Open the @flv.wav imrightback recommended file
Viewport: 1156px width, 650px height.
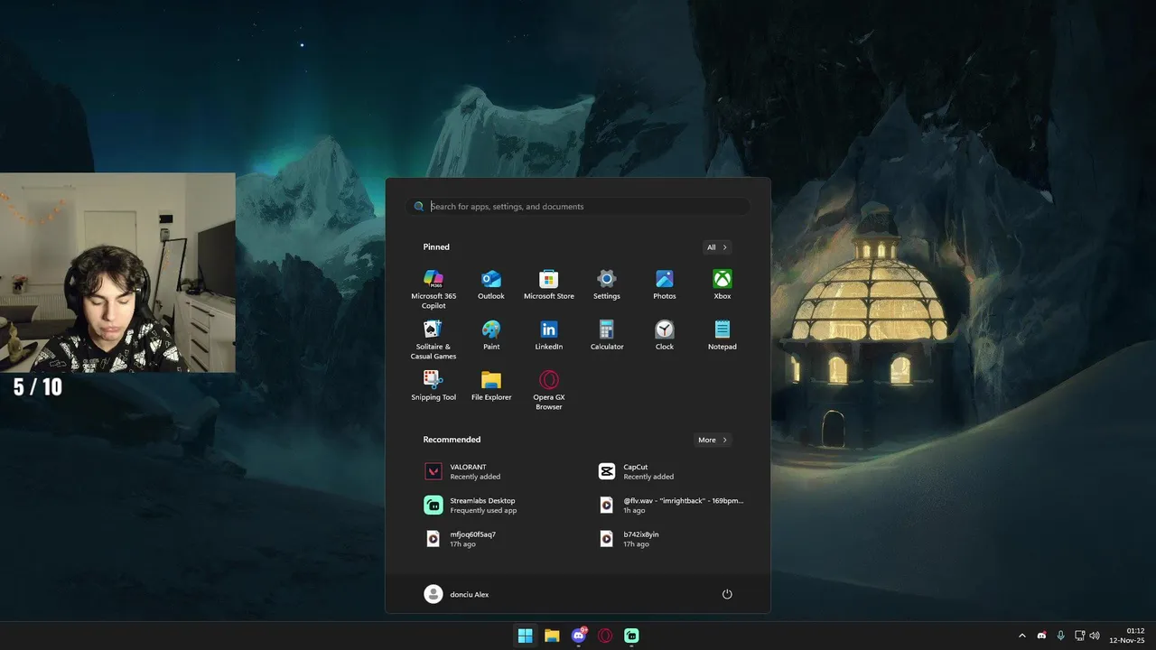(671, 505)
